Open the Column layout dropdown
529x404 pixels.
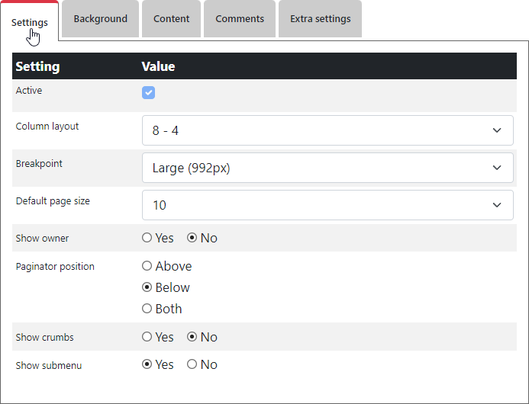tap(327, 130)
